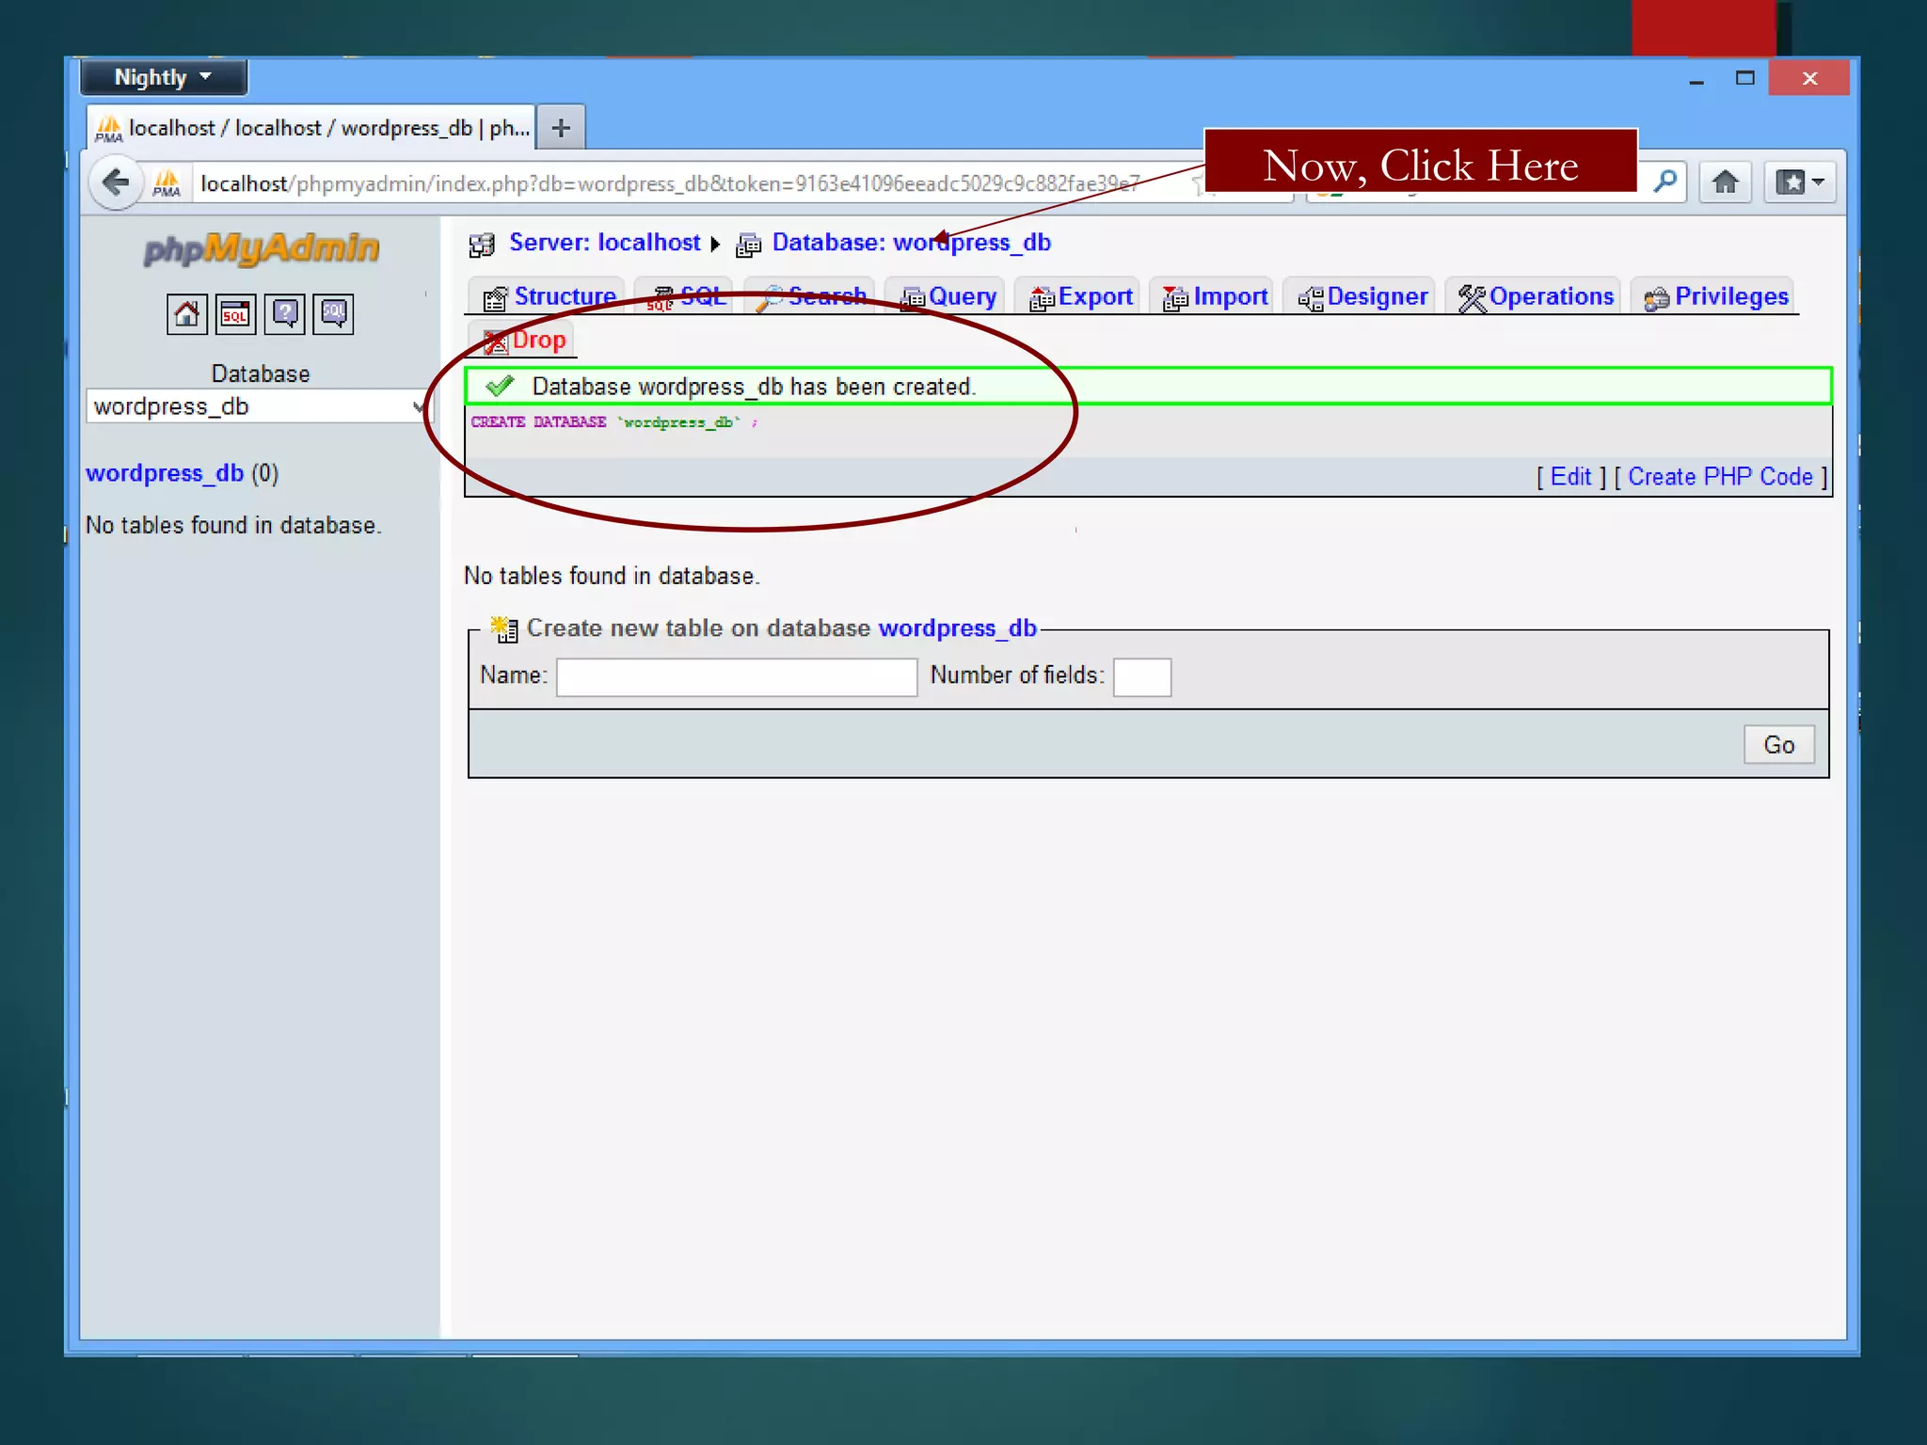Click the new table Name field
The width and height of the screenshot is (1927, 1445).
[737, 676]
